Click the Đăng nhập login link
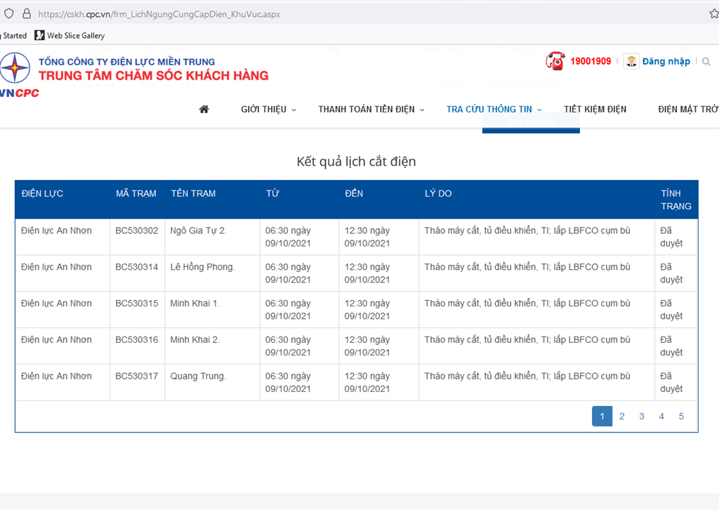719x510 pixels. [666, 61]
